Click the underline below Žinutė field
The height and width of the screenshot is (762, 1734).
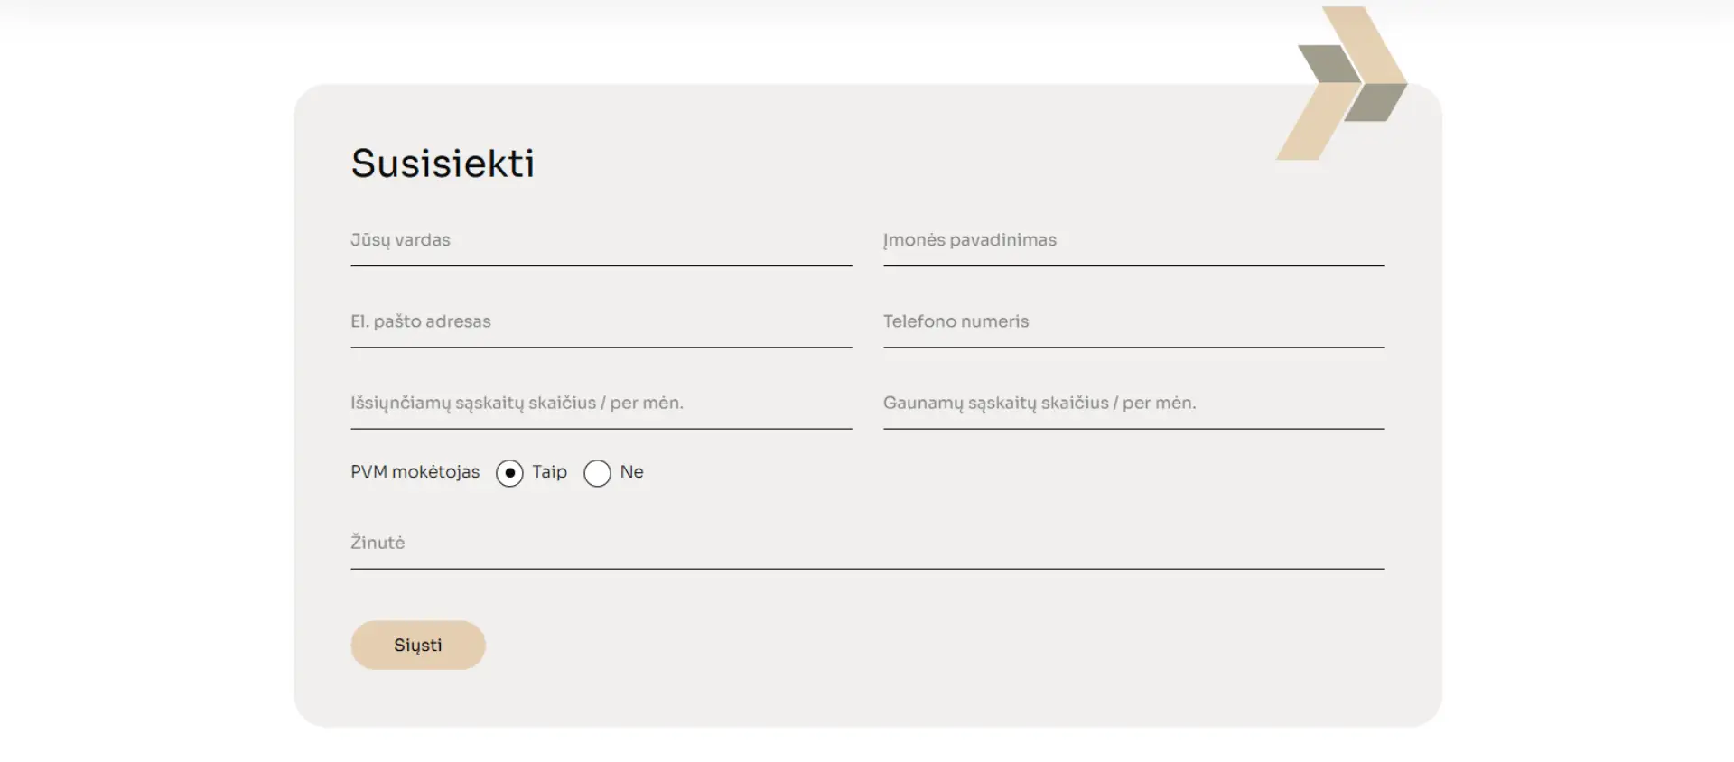(867, 569)
